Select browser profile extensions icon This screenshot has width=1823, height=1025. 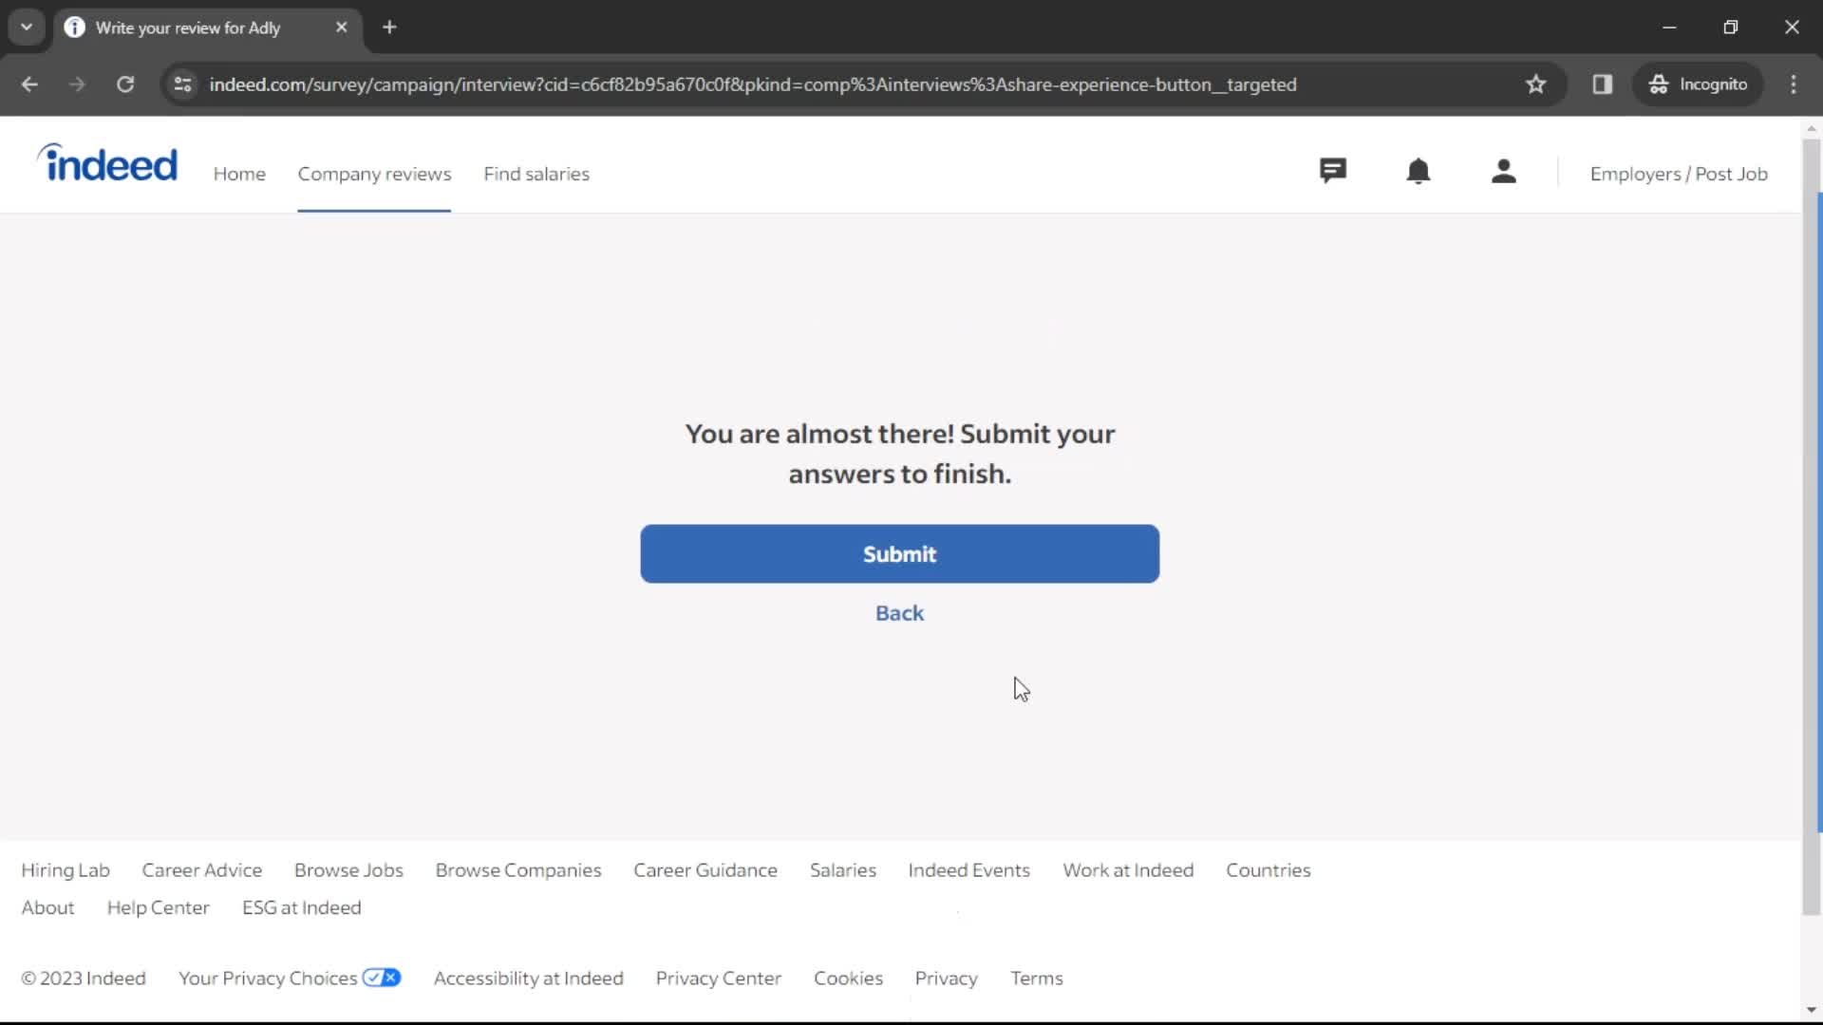coord(1603,84)
